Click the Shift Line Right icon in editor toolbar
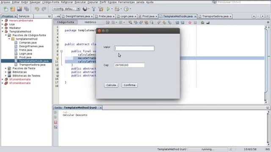This screenshot has height=152, width=271. point(183,22)
